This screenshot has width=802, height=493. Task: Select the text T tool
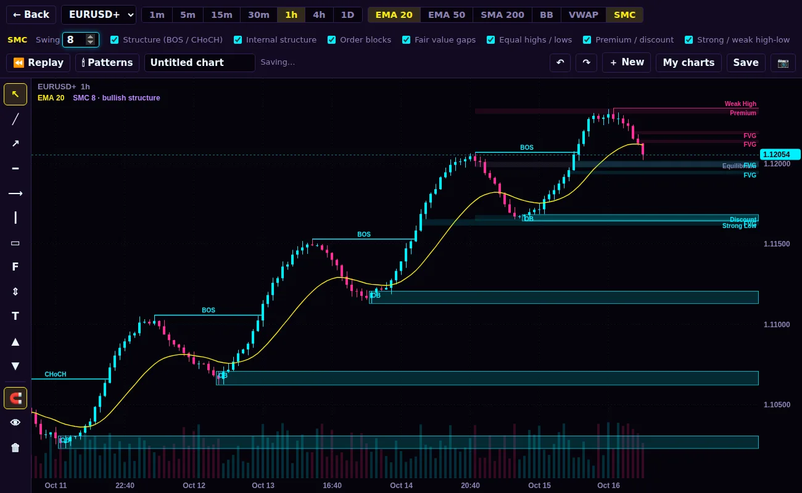[15, 316]
